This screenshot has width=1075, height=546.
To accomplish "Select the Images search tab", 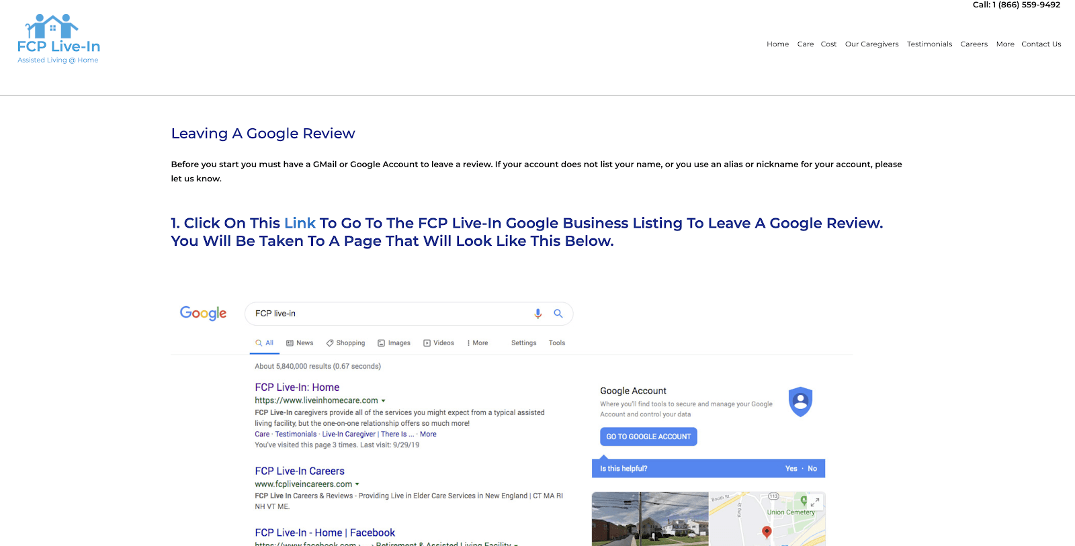I will pos(394,343).
